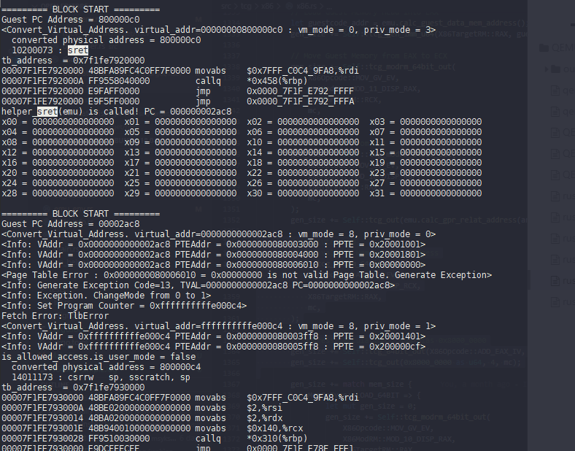This screenshot has width=575, height=451.
Task: Click tb_address = 0x7f1fe7930000 in terminal
Action: tap(73, 388)
